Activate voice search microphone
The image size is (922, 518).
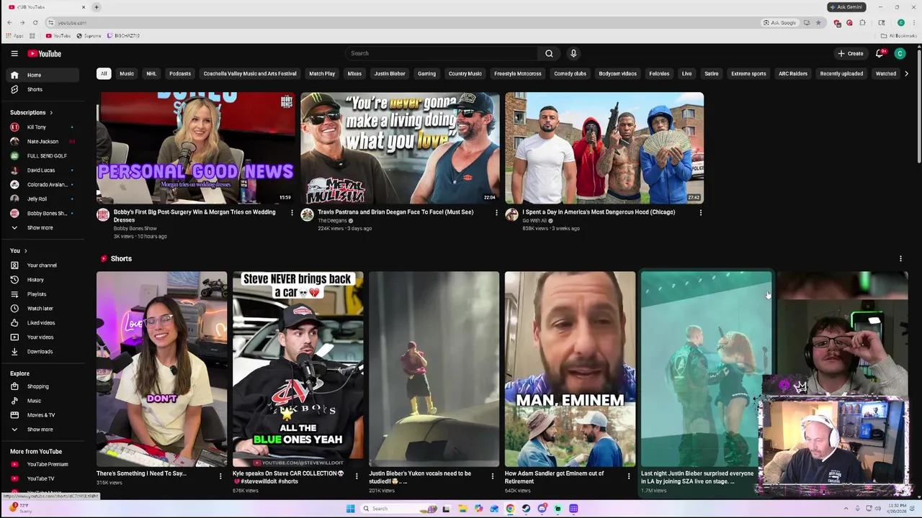tap(573, 53)
